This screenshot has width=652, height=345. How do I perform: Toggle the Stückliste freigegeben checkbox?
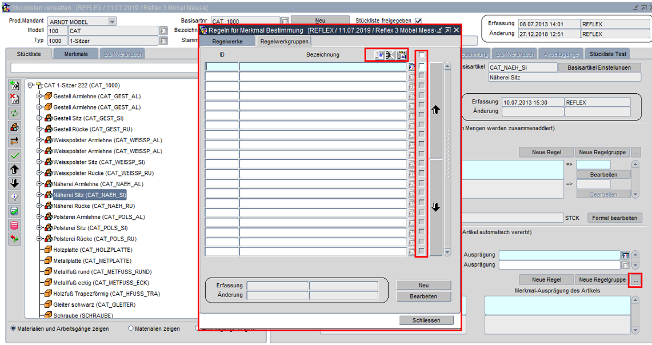tap(418, 21)
